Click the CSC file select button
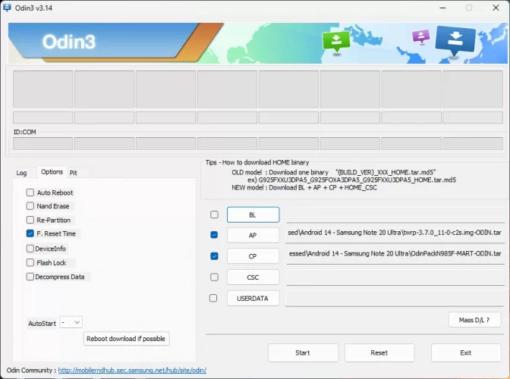510x379 pixels. tap(253, 277)
